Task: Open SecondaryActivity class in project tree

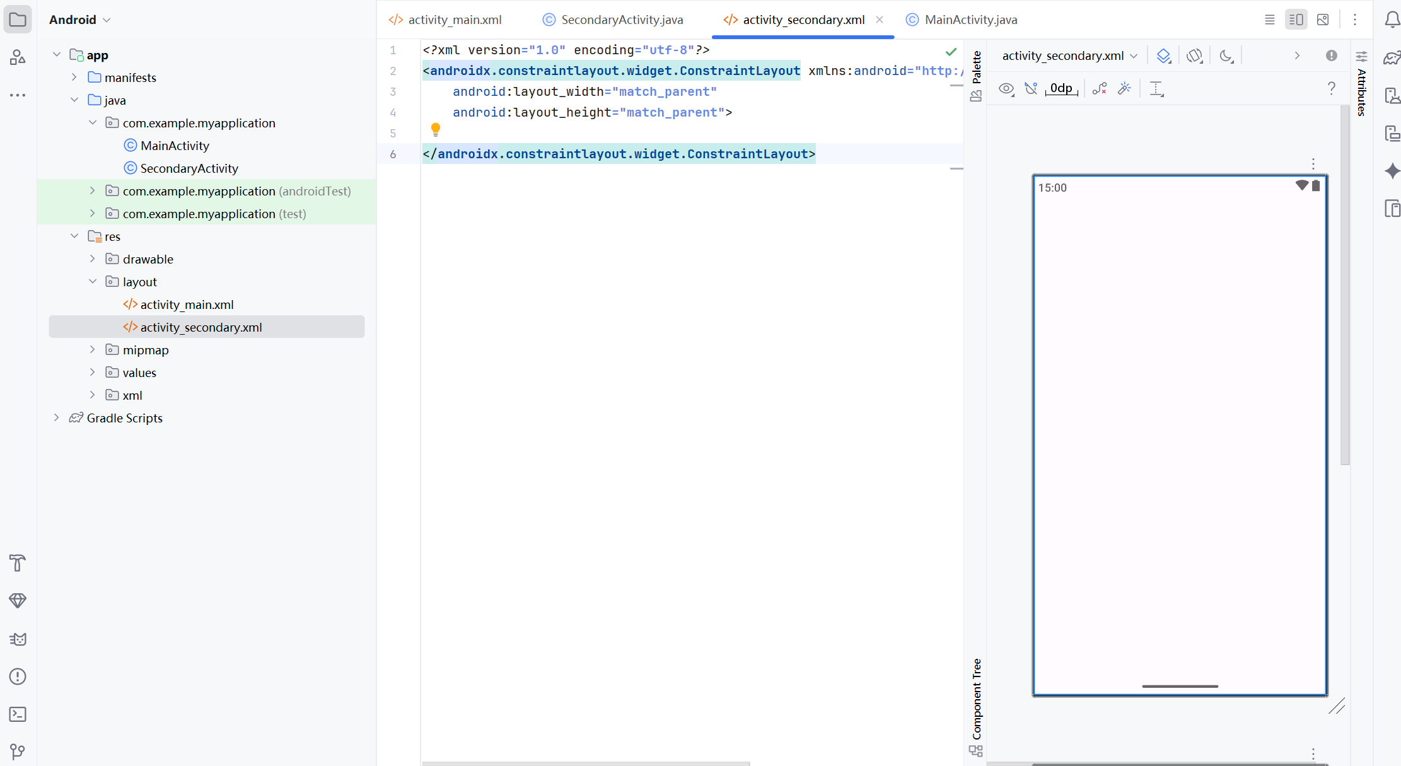Action: pos(189,168)
